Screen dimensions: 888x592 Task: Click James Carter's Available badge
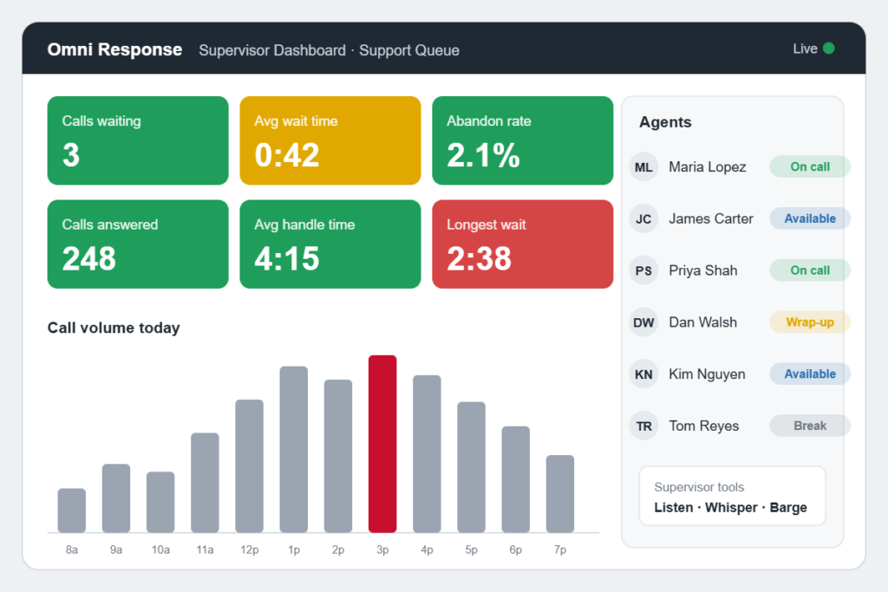(810, 218)
